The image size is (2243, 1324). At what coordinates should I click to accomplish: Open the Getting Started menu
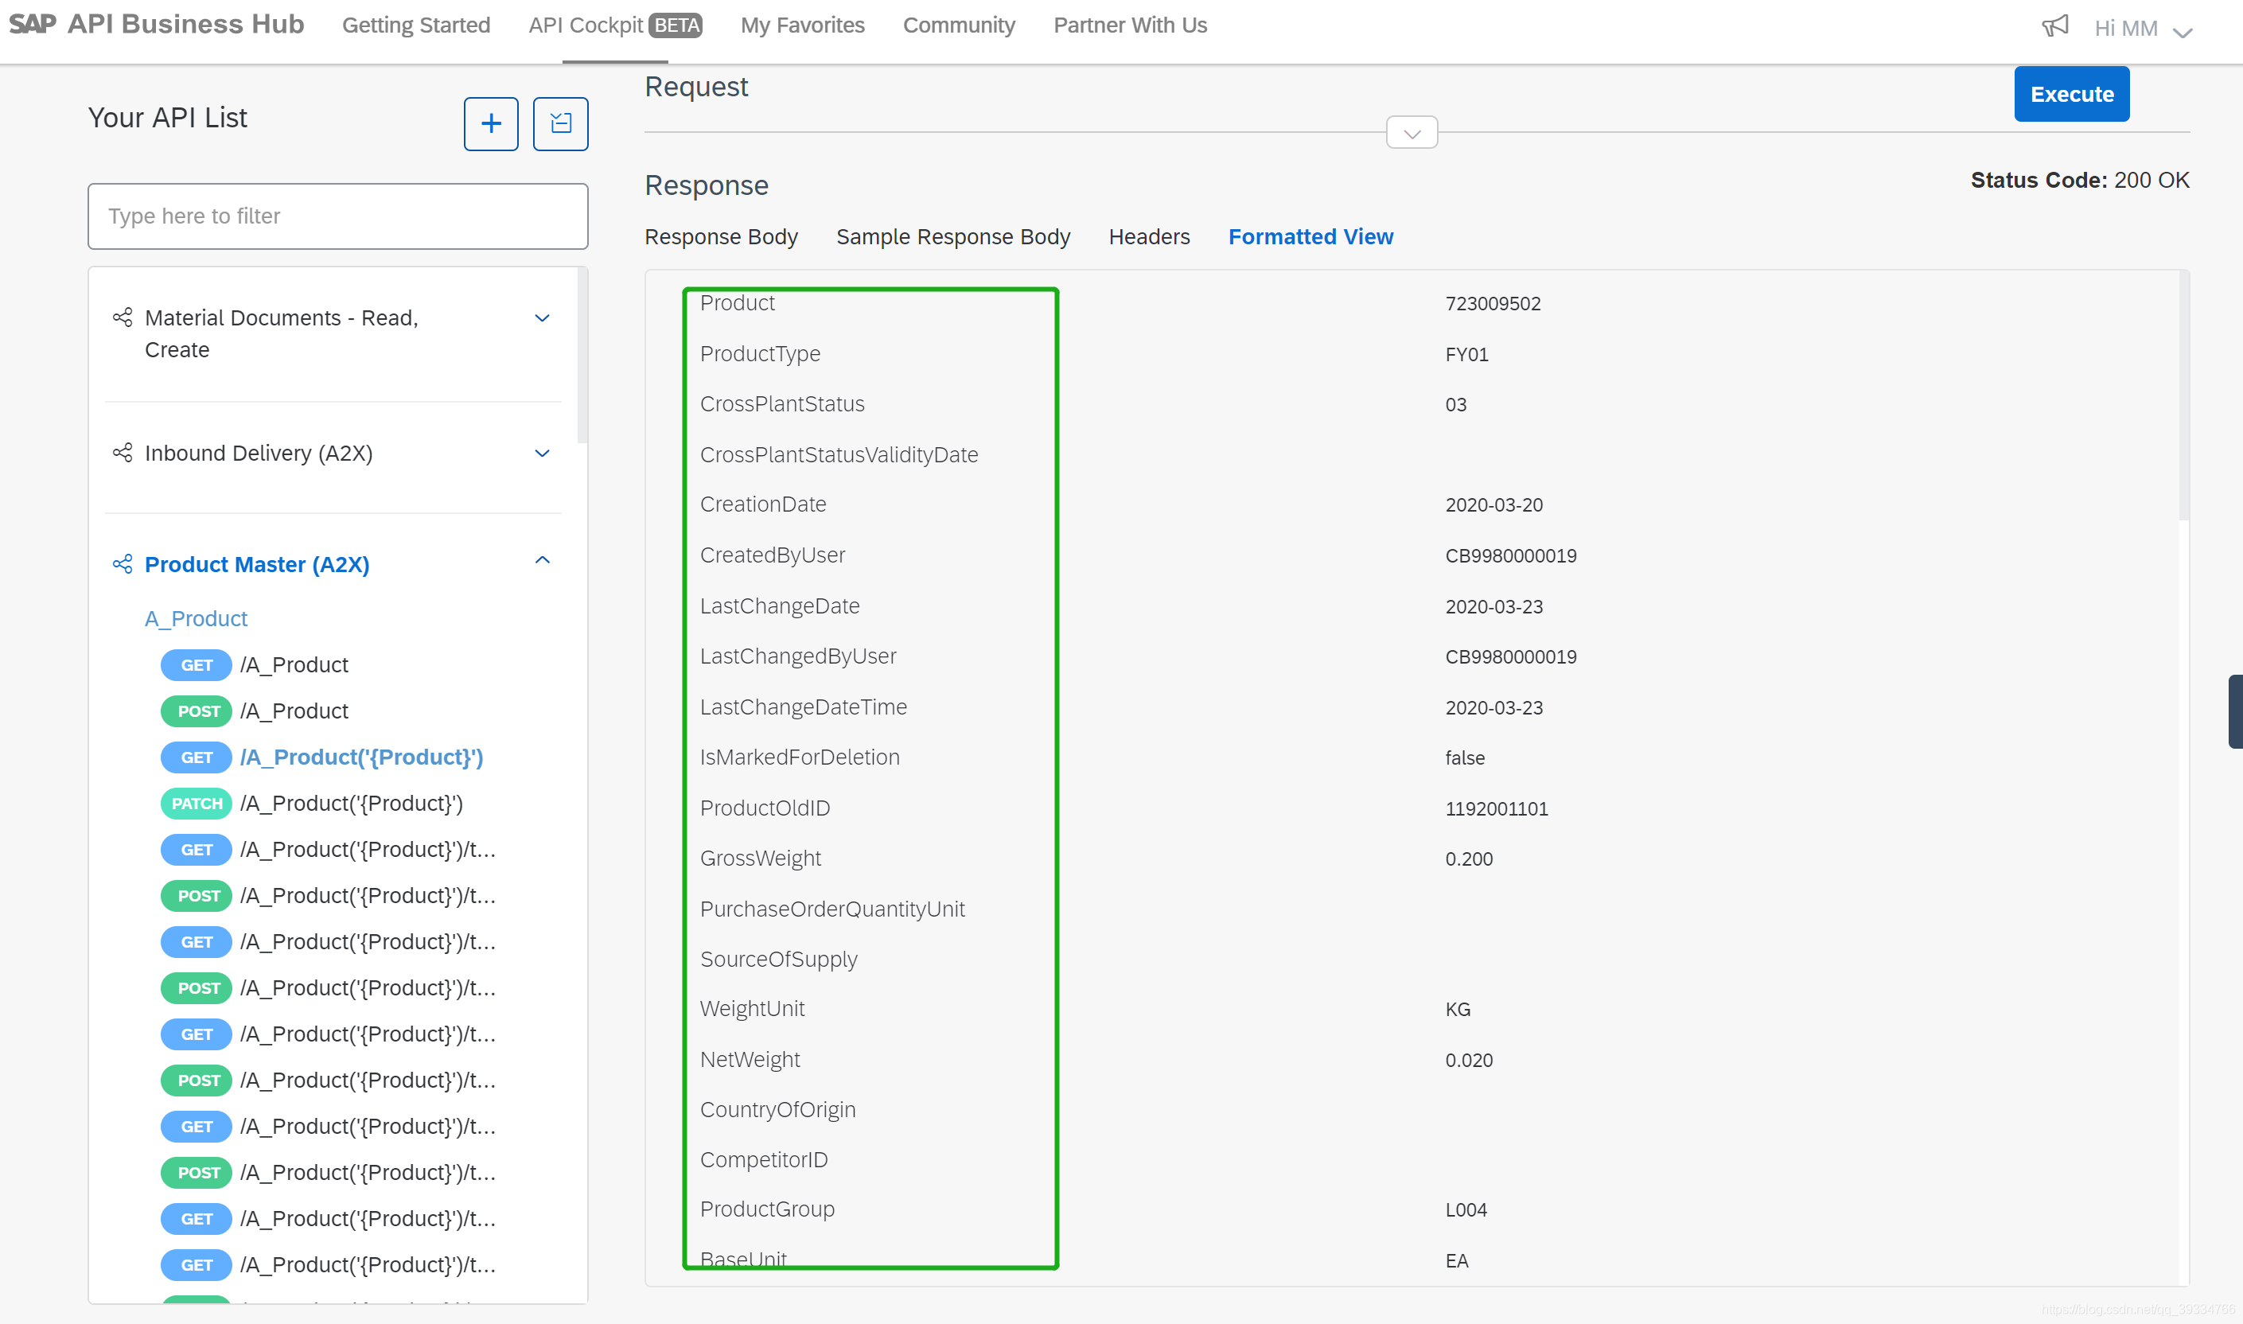(416, 25)
